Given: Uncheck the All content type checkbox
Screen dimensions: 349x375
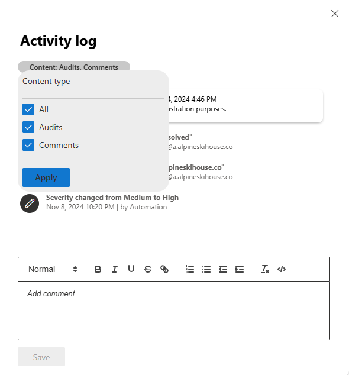Looking at the screenshot, I should point(28,109).
